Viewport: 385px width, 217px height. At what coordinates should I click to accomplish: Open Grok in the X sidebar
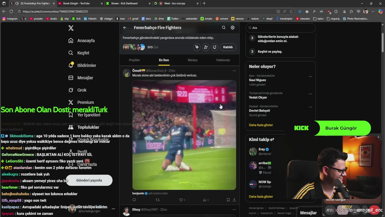click(77, 90)
